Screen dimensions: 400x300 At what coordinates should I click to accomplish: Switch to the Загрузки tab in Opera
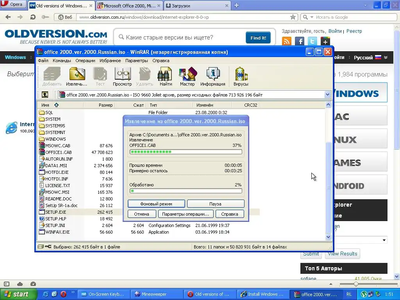pos(197,5)
